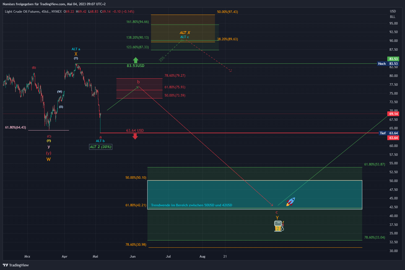Image resolution: width=405 pixels, height=270 pixels.
Task: Click the 38.20%(89.63) Fibonacci label
Action: [x=227, y=39]
